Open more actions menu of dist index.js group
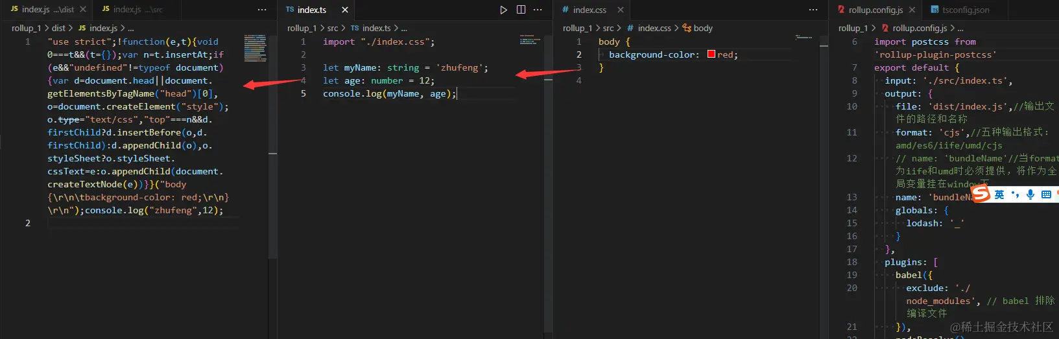Image resolution: width=1059 pixels, height=339 pixels. (262, 10)
